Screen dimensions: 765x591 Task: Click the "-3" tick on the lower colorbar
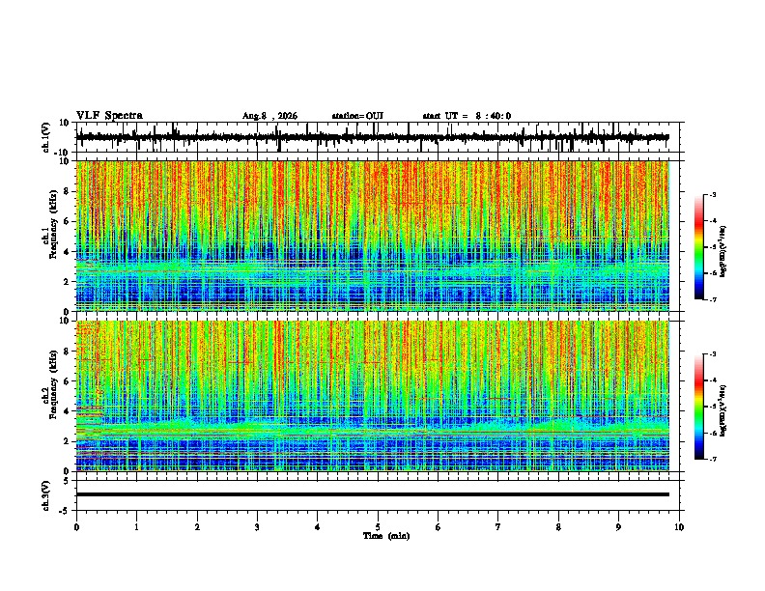pyautogui.click(x=713, y=354)
